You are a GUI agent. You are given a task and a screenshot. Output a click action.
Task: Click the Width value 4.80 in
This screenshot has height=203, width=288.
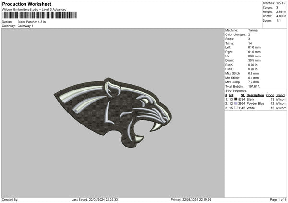(281, 16)
